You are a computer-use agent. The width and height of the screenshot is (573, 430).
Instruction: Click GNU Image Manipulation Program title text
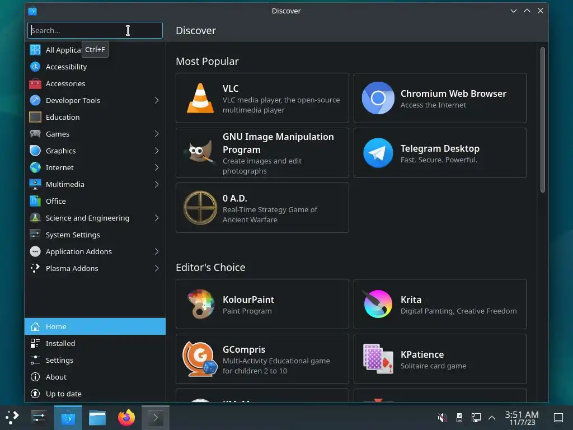[x=278, y=143]
